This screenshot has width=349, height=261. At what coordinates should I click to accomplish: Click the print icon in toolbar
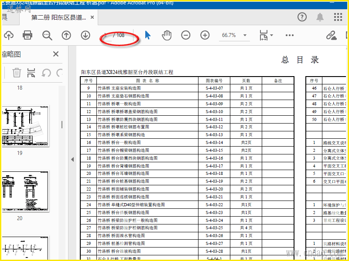point(27,35)
